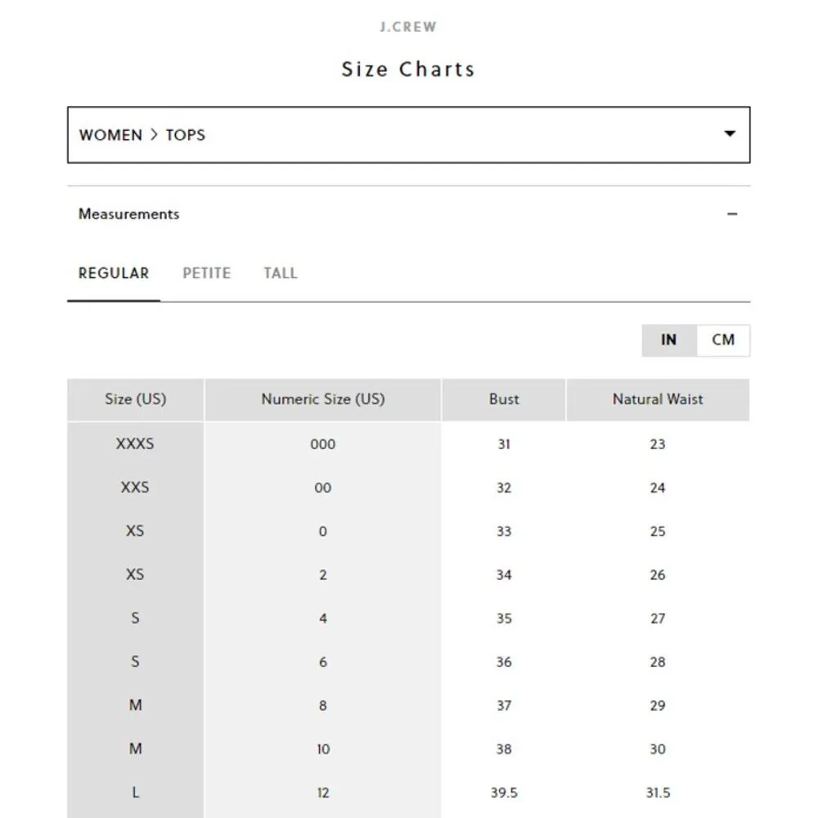
Task: Select the REGULAR size tab
Action: pos(114,273)
